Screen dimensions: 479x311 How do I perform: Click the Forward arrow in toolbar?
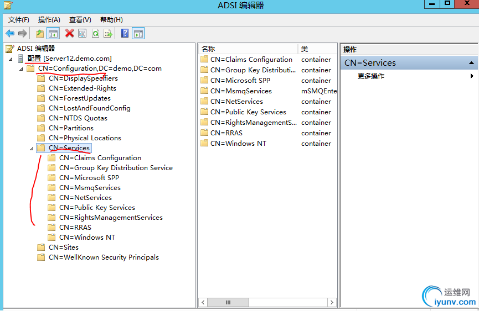pos(23,34)
